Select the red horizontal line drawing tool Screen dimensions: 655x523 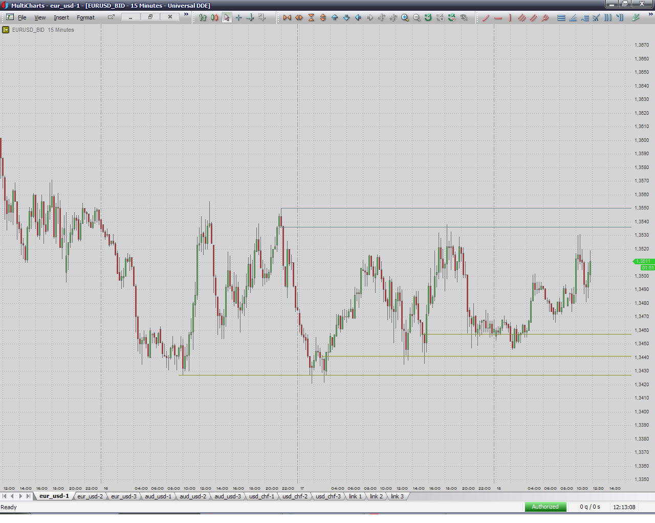pos(498,17)
